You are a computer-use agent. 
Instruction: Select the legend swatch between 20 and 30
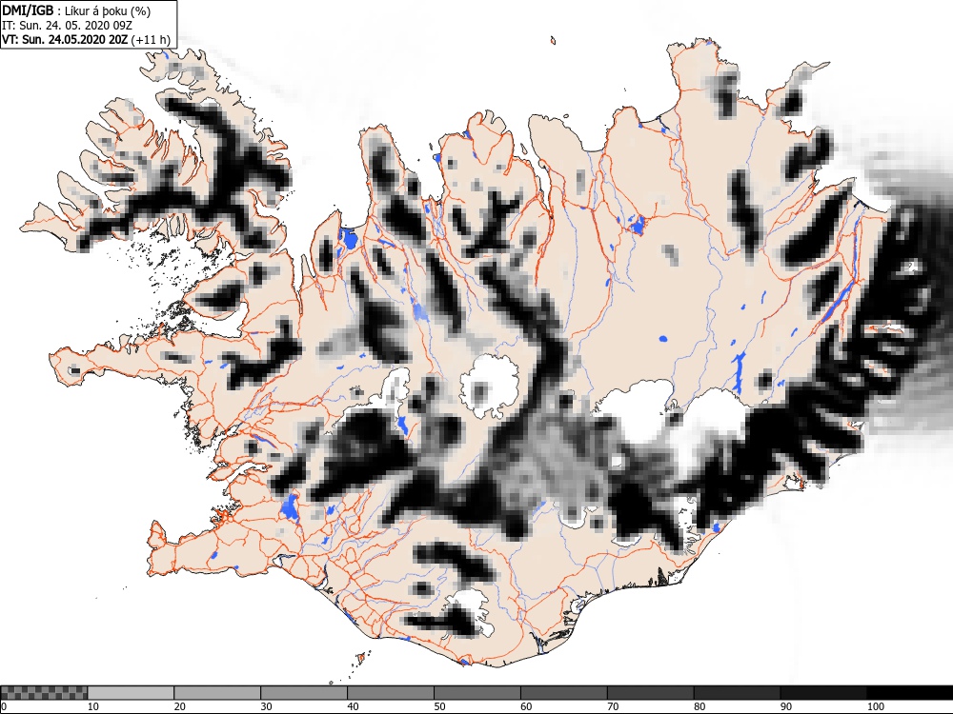217,693
